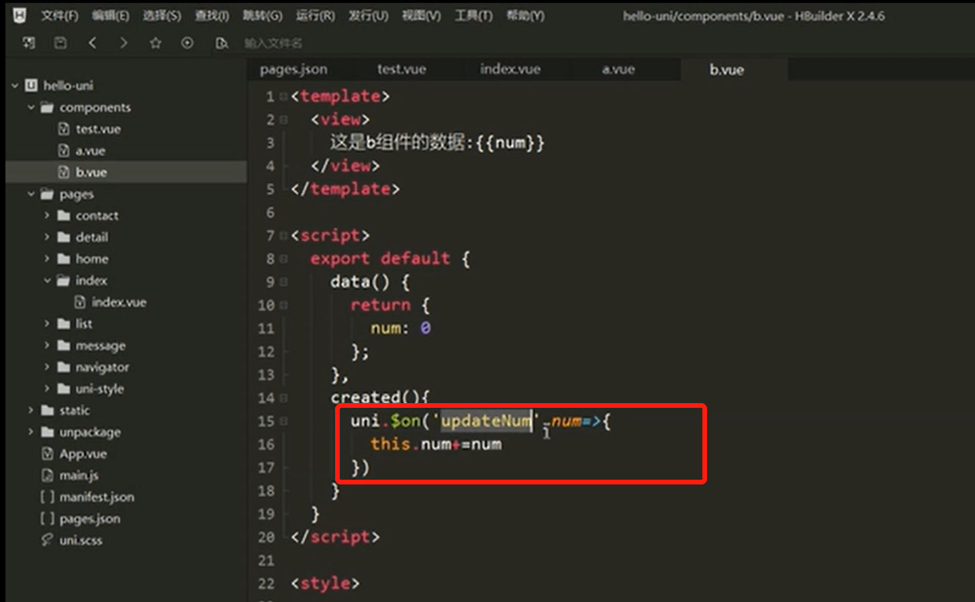Open a.vue in the project tree
Image resolution: width=975 pixels, height=602 pixels.
coord(90,150)
